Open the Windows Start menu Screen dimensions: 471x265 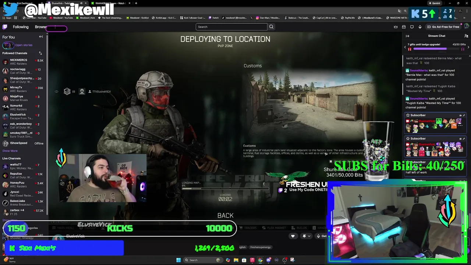[178, 260]
